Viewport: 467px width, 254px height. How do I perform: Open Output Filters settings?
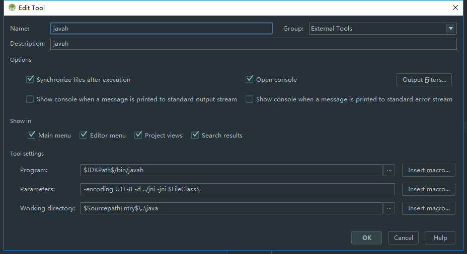(424, 80)
